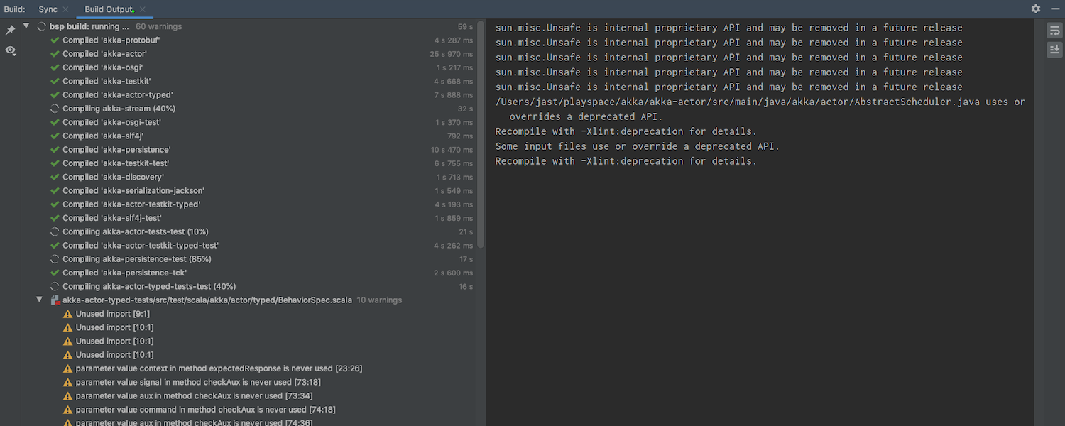Select Unused import [9:1] warning
1065x426 pixels.
tap(248, 313)
